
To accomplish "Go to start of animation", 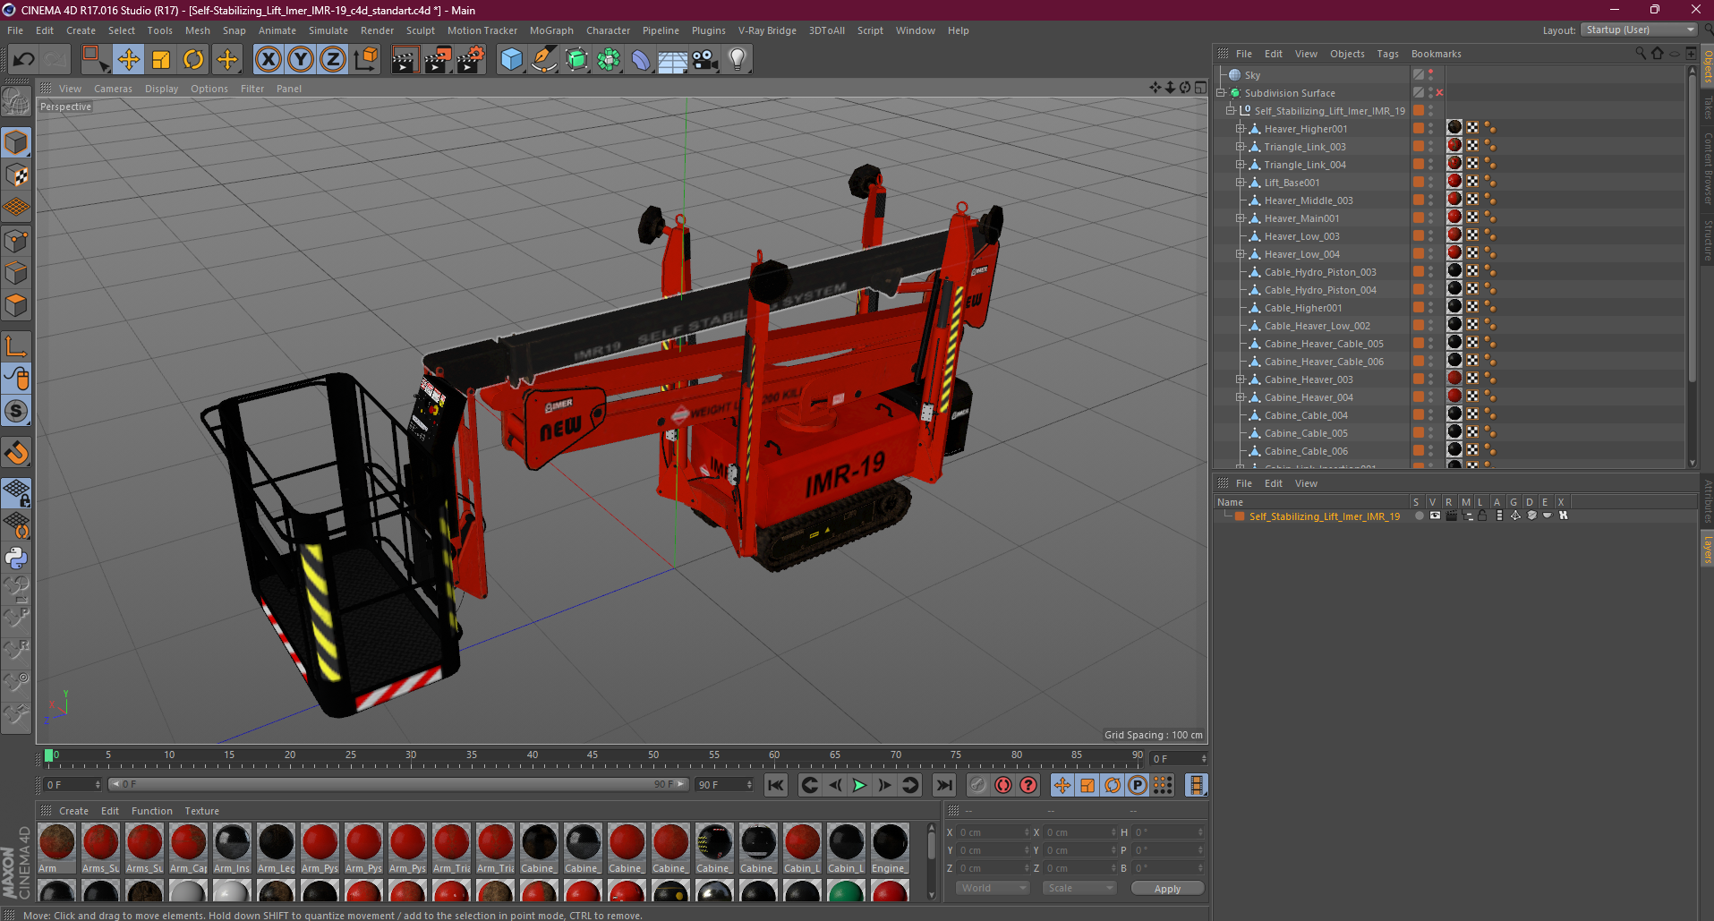I will (x=776, y=785).
